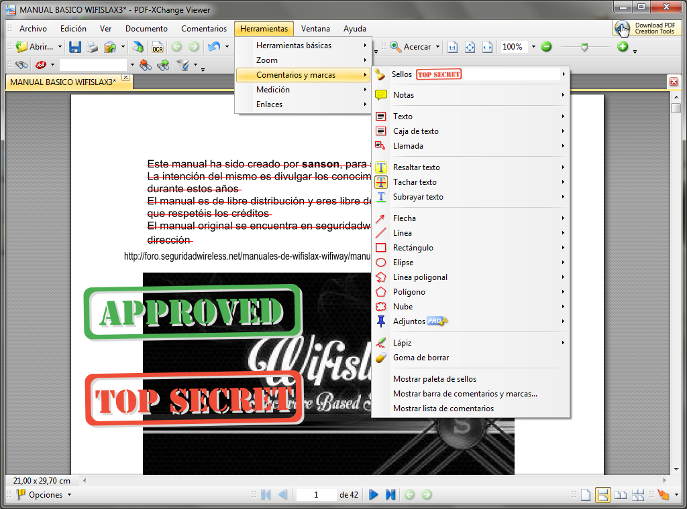Select continuous page layout icon
The height and width of the screenshot is (509, 687).
(x=603, y=495)
